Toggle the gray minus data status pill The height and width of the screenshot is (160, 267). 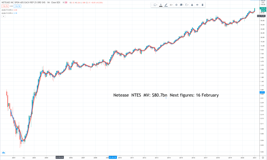click(64, 3)
